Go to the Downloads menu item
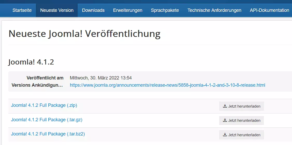The image size is (292, 145). (x=93, y=10)
